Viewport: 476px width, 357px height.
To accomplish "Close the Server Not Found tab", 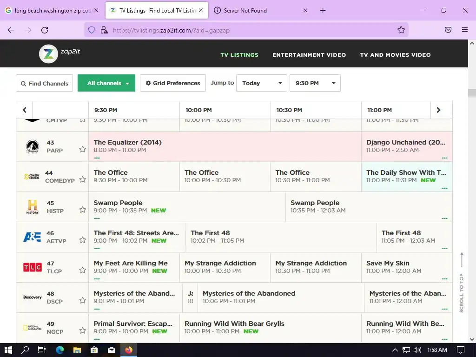I will click(x=305, y=10).
